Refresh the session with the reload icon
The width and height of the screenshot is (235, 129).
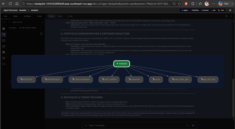coord(226,16)
